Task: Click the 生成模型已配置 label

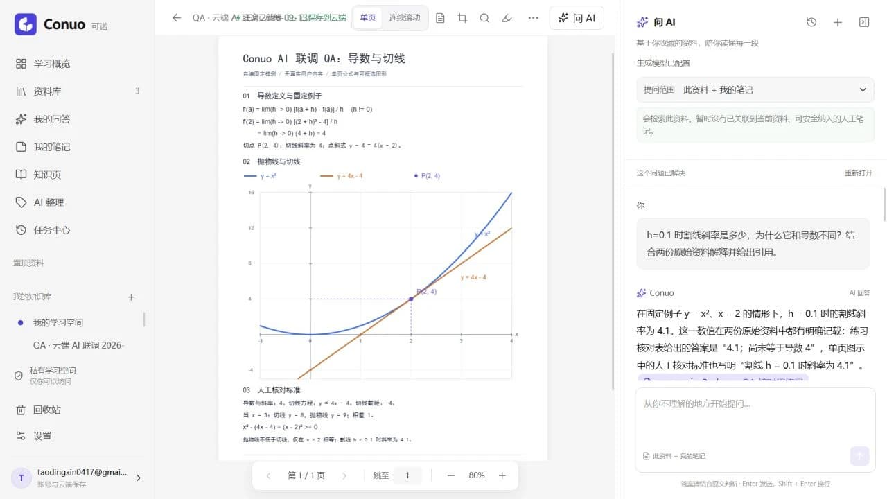Action: click(x=663, y=63)
